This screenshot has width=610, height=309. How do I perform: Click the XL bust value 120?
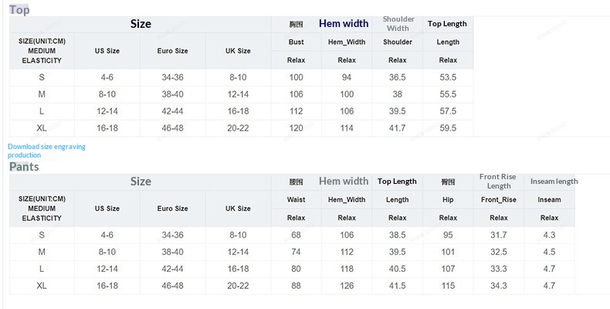pyautogui.click(x=296, y=128)
